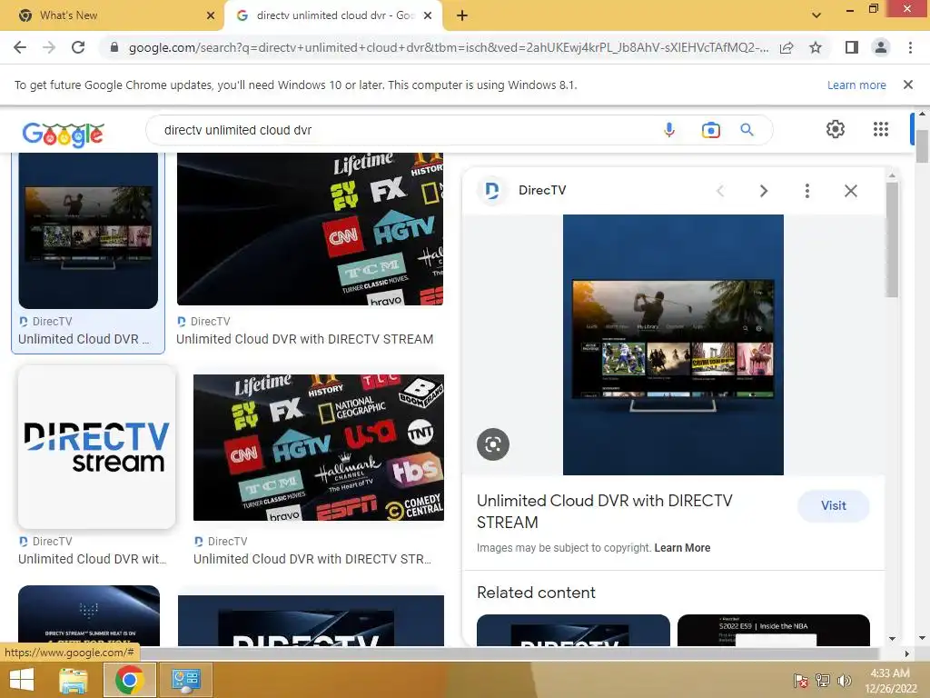Show previous image in preview panel

(x=720, y=191)
